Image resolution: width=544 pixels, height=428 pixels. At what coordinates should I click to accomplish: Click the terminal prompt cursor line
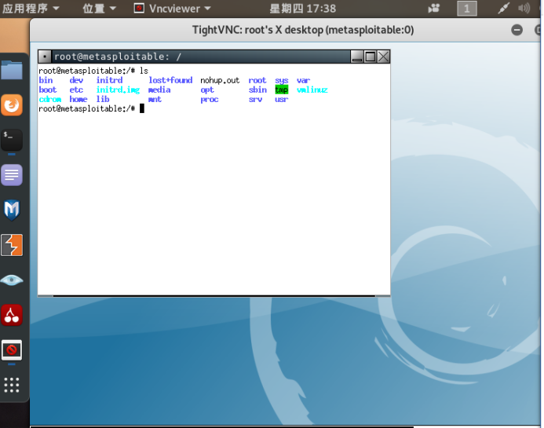coord(91,108)
